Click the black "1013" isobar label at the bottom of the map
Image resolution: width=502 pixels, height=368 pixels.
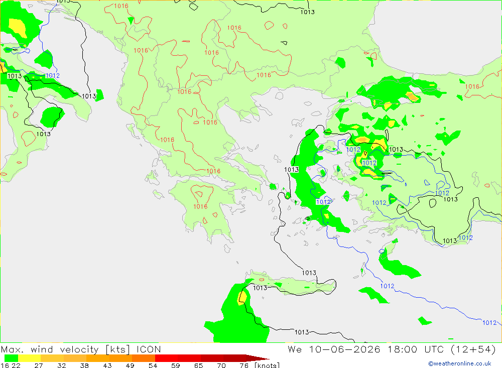click(302, 332)
